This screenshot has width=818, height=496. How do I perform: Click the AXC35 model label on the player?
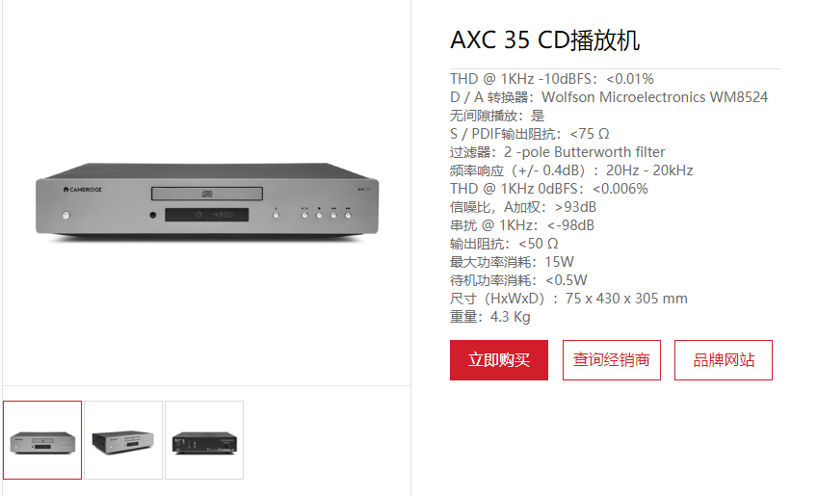click(364, 190)
